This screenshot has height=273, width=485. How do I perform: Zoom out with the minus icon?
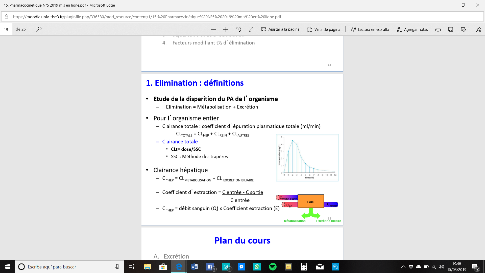click(213, 29)
